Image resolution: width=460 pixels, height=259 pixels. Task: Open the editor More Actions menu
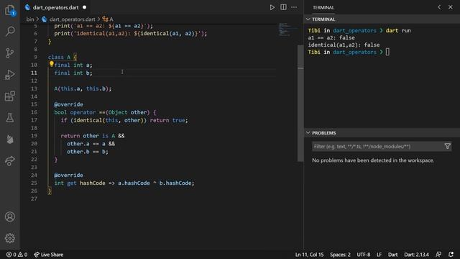(294, 7)
